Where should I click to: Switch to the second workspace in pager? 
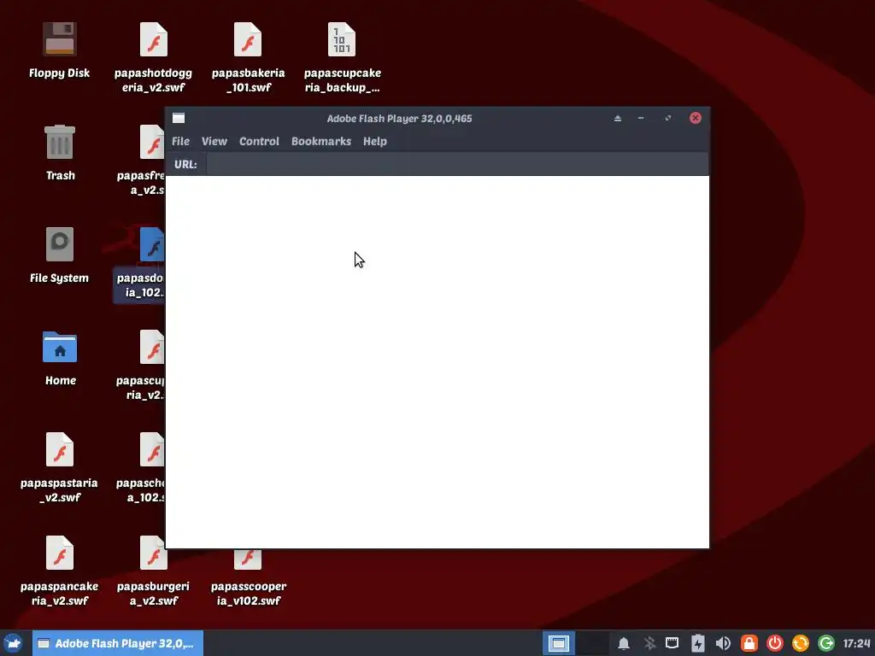pos(591,643)
